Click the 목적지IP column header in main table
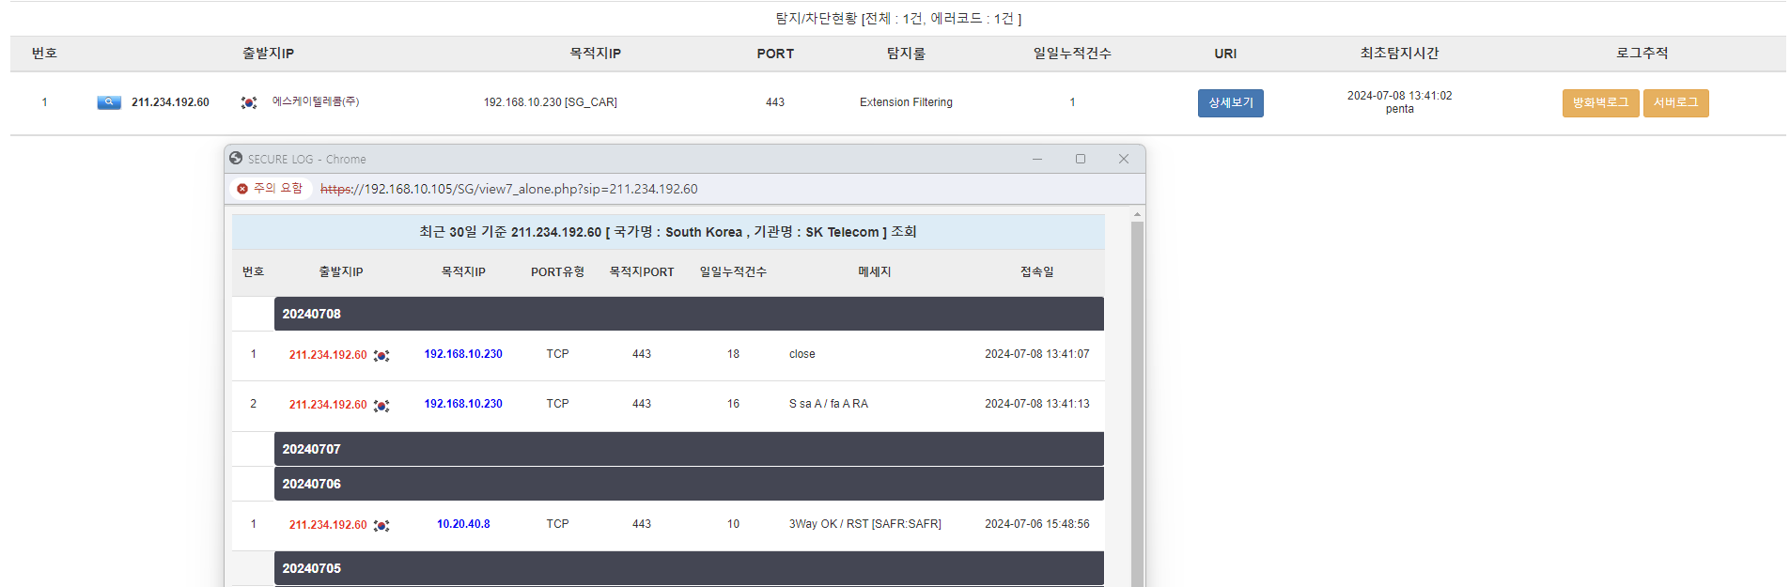The image size is (1790, 587). [x=595, y=54]
